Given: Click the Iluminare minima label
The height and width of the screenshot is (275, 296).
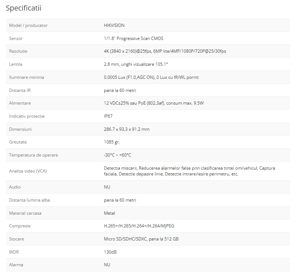Looking at the screenshot, I should tap(27, 77).
